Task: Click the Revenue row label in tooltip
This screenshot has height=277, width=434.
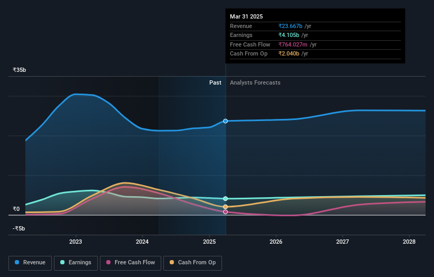Action: coord(241,26)
